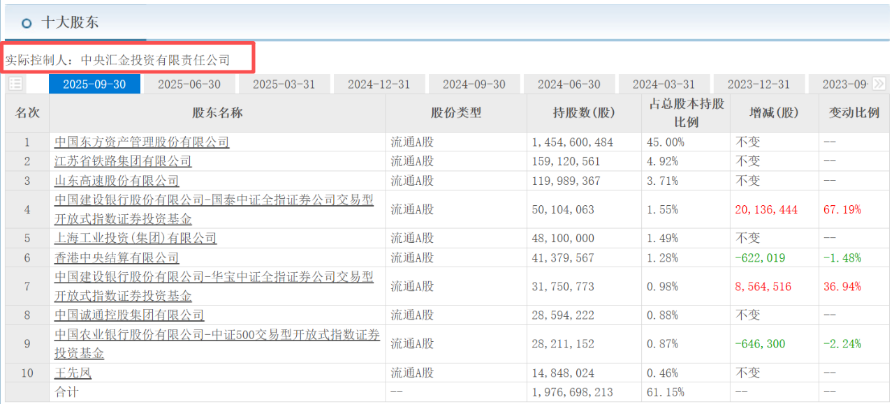This screenshot has height=404, width=894.
Task: Open the 2024-12-31 period tab
Action: tap(379, 84)
